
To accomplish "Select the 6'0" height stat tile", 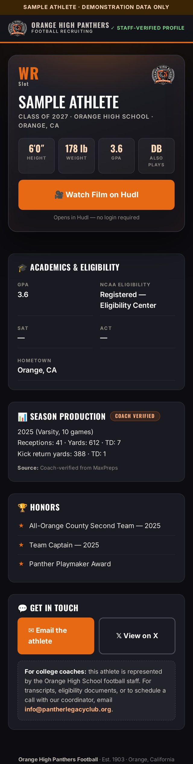I will [36, 156].
